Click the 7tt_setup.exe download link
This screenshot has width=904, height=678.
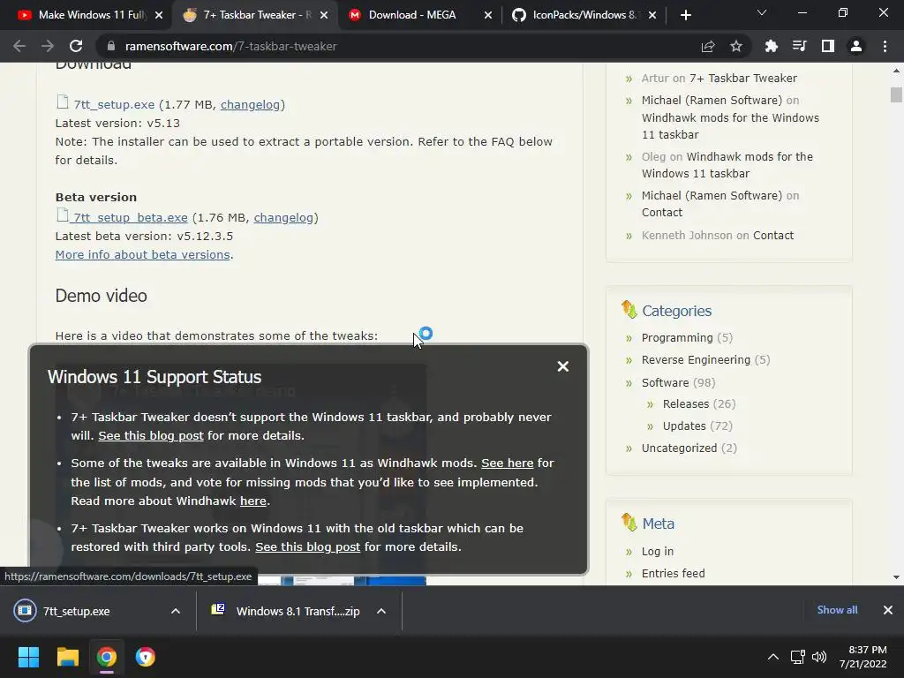(114, 104)
